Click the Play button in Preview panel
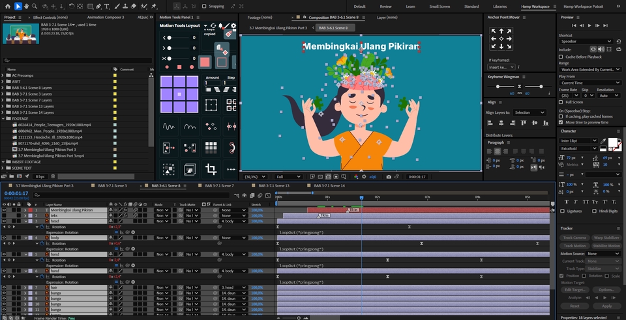 589,25
